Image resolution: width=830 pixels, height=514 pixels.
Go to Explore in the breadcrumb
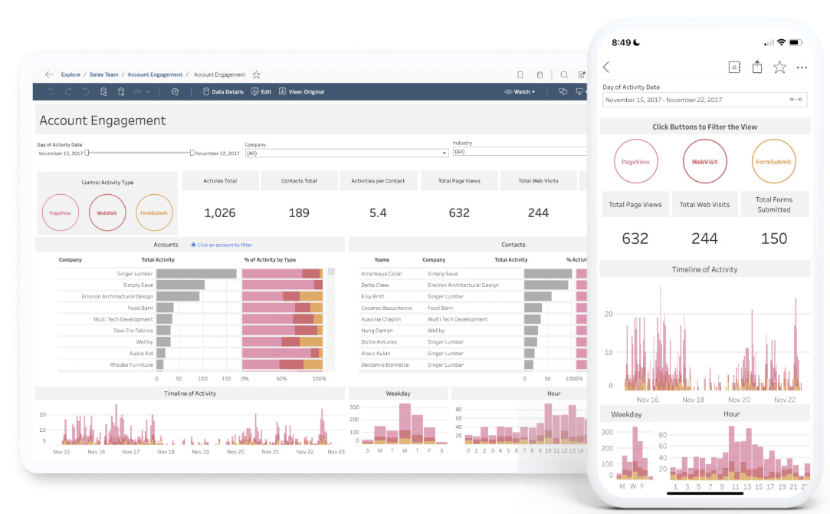[x=71, y=74]
